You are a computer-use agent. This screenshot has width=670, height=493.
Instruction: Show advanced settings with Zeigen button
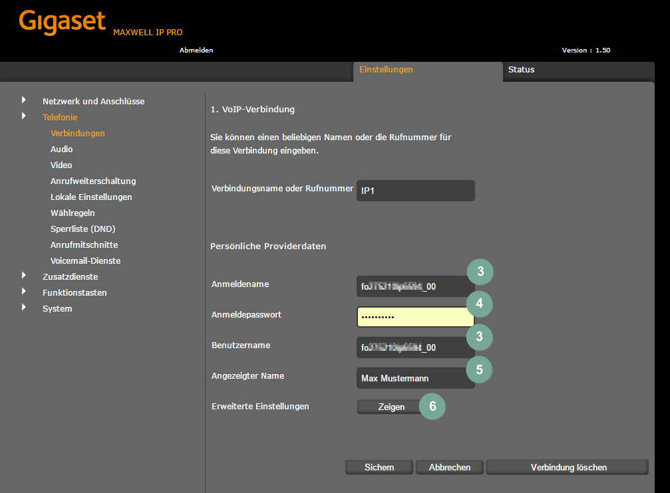pos(391,407)
